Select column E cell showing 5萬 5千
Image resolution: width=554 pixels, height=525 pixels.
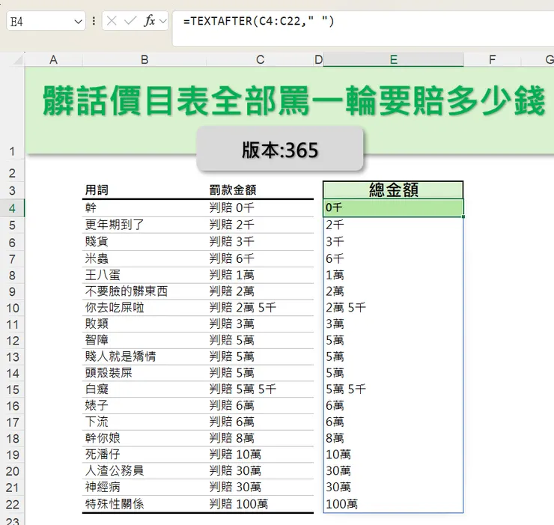393,389
